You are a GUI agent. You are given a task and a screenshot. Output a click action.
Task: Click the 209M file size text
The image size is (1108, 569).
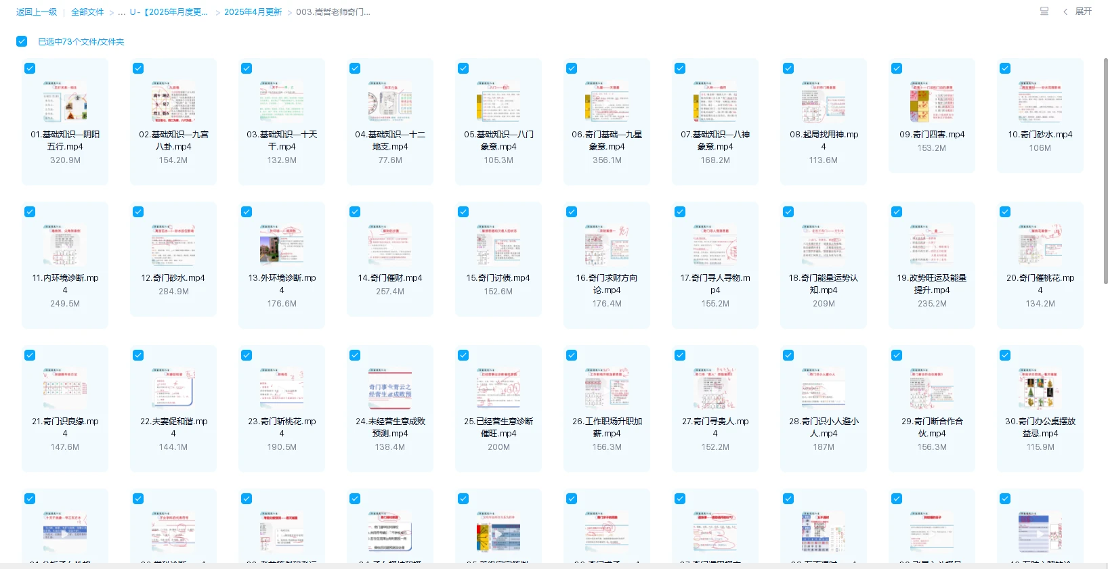(x=824, y=304)
